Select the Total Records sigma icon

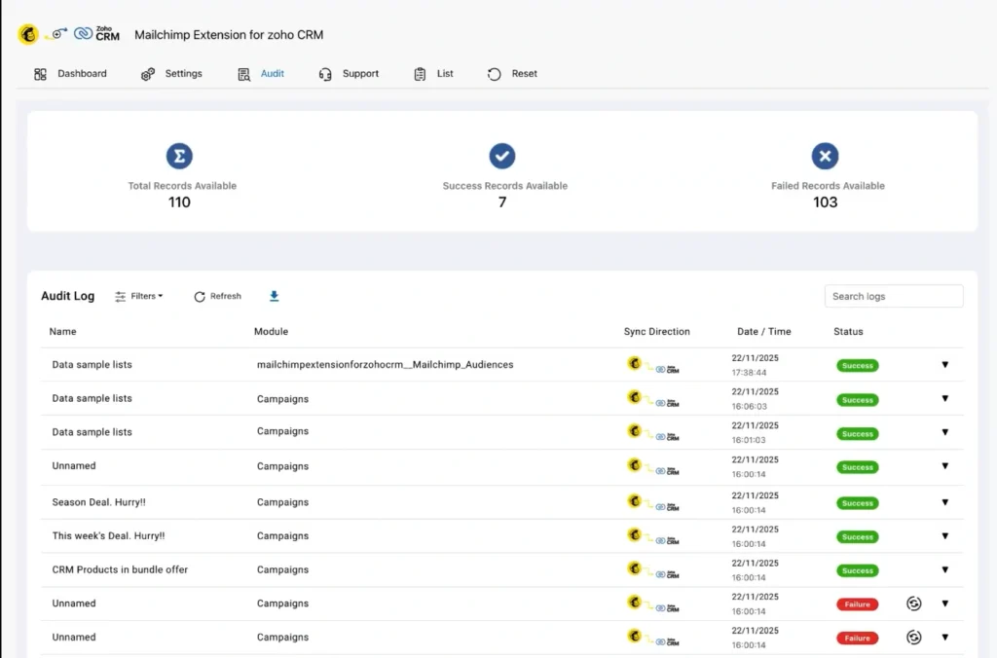coord(179,156)
